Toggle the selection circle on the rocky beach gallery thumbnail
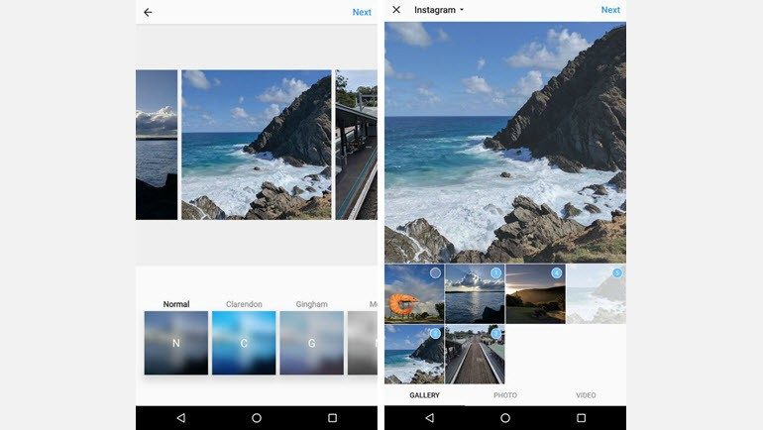The height and width of the screenshot is (430, 763). pos(436,334)
